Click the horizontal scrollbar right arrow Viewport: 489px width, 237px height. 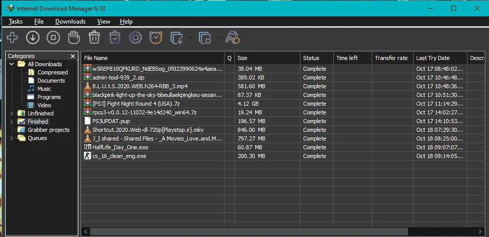(x=480, y=231)
